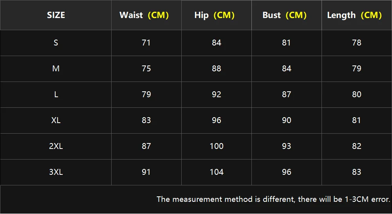Click the measurement error note text

(x=273, y=199)
